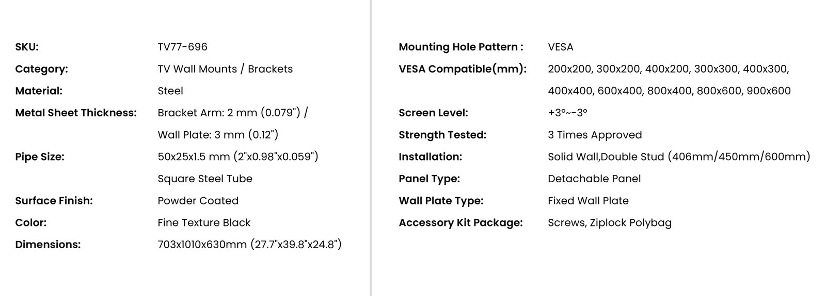The image size is (826, 296).
Task: Click the Dimensions 703x1010x630mm value
Action: coord(249,245)
